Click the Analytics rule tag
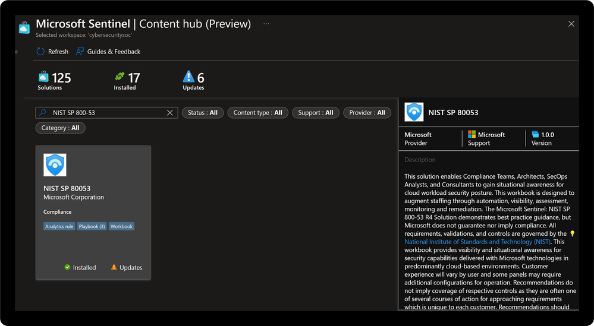Image resolution: width=594 pixels, height=326 pixels. (59, 226)
